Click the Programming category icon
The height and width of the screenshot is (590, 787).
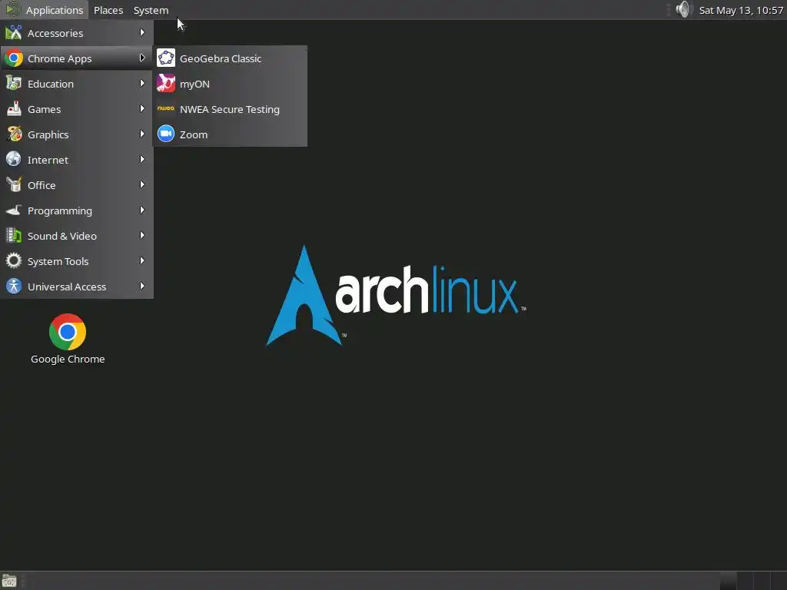14,210
